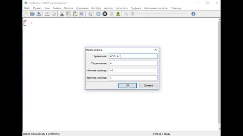Open the View menu
This screenshot has height=136, width=243.
click(47, 8)
